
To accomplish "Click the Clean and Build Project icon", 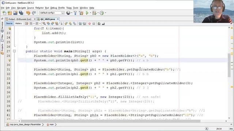I will coord(81,13).
